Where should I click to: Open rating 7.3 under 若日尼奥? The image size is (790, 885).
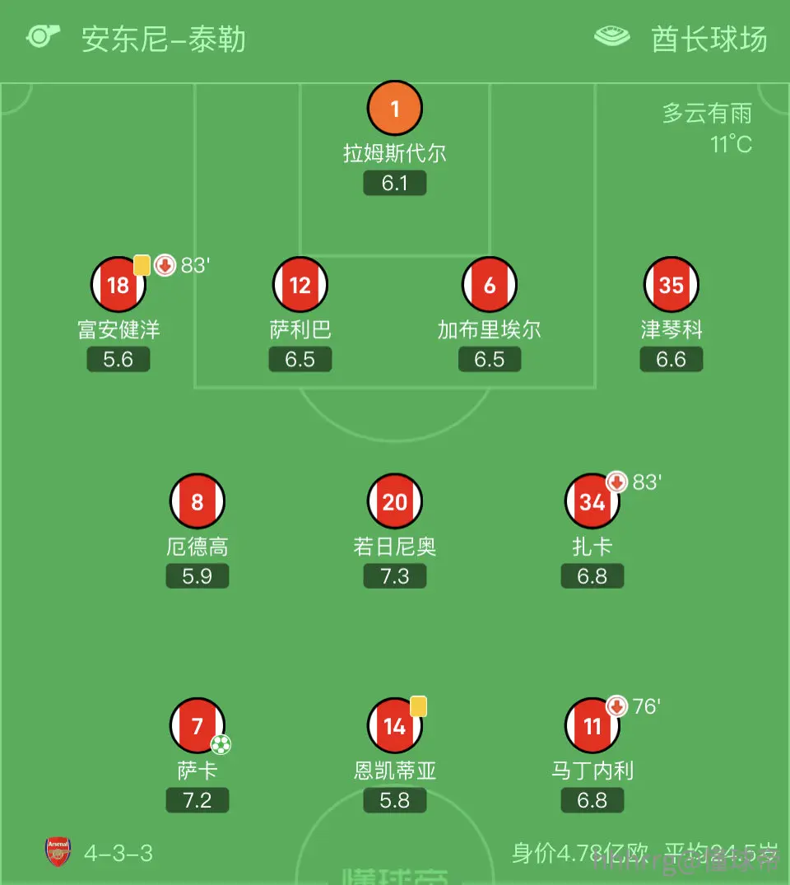(x=395, y=575)
